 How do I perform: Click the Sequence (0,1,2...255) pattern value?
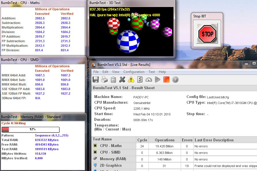click(52, 135)
